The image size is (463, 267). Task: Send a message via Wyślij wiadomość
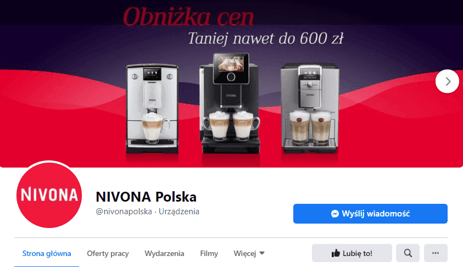[x=370, y=214]
